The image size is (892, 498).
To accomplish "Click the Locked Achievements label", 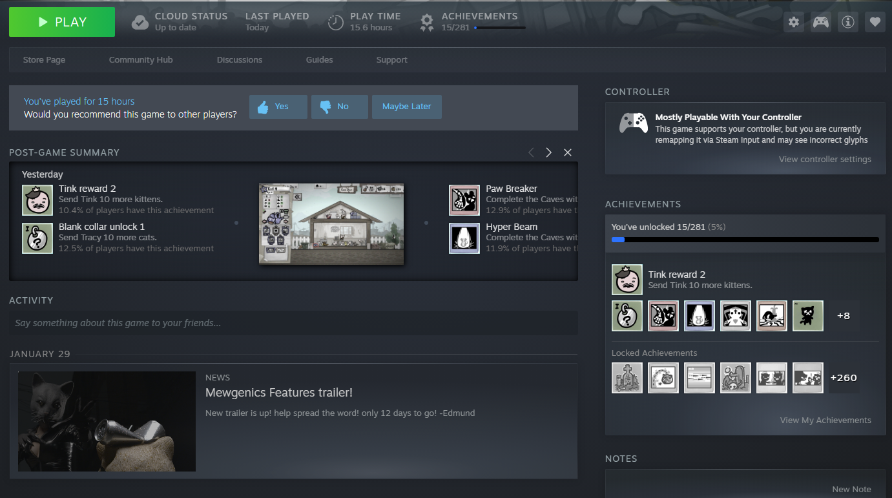I will 654,353.
